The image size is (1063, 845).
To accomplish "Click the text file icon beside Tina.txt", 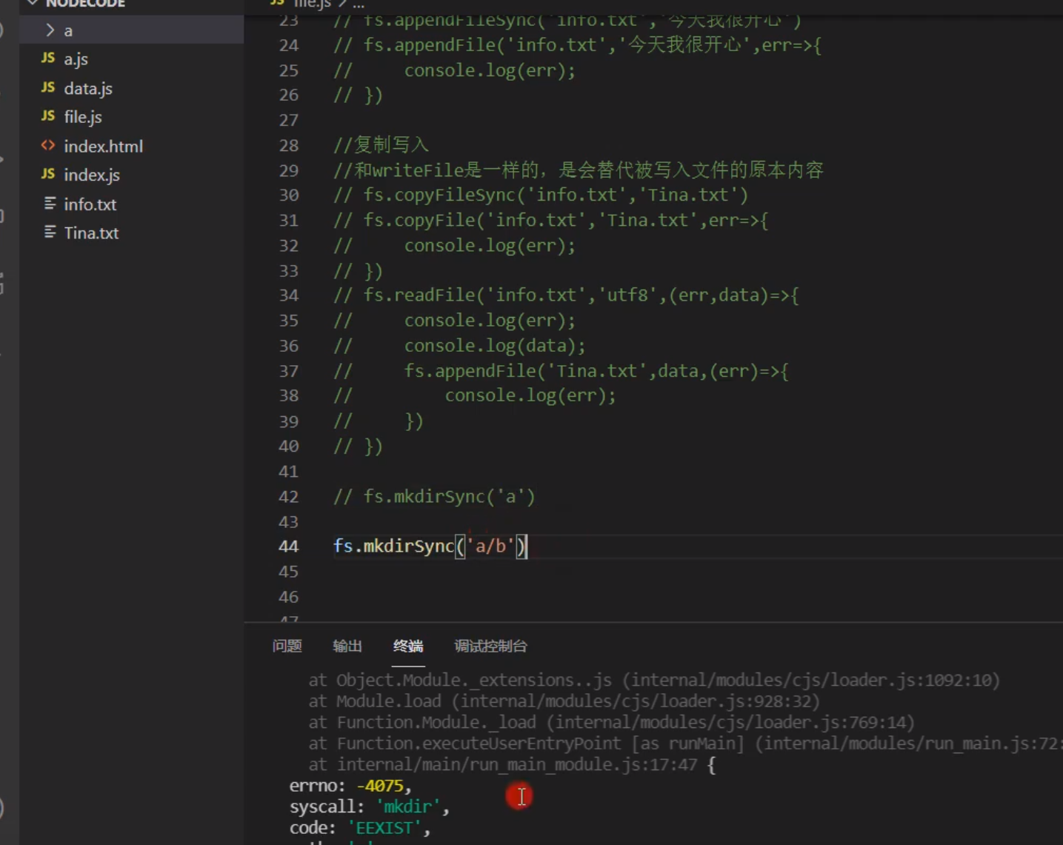I will coord(50,232).
